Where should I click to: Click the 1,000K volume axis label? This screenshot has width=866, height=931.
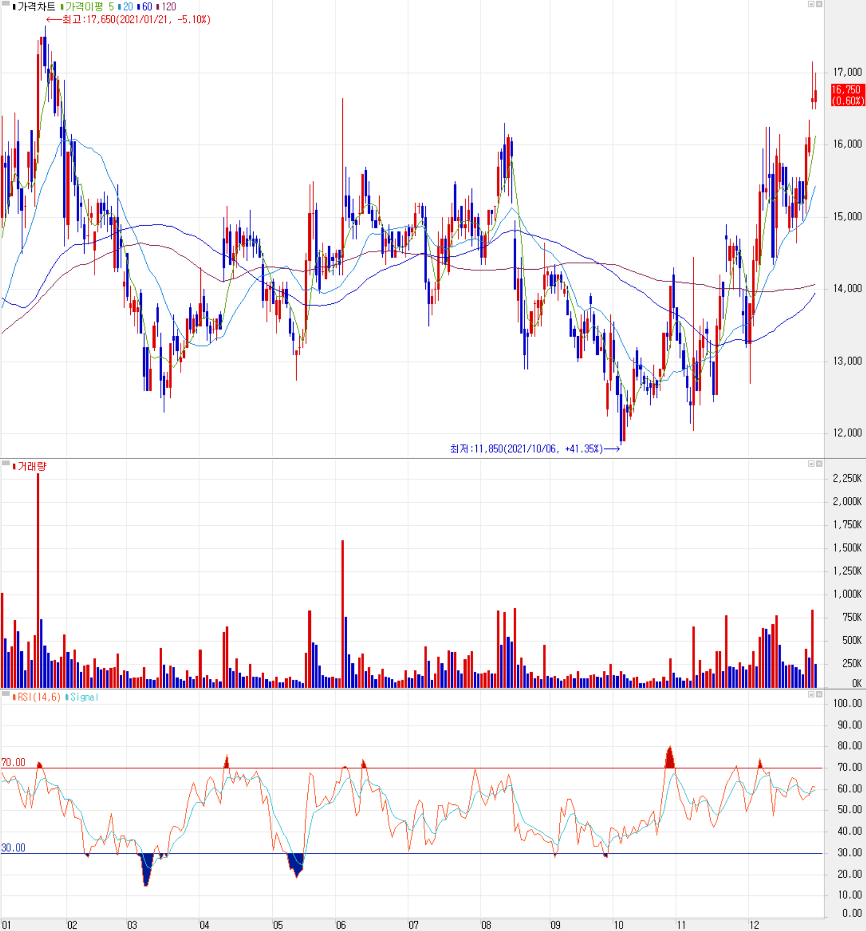pyautogui.click(x=847, y=594)
